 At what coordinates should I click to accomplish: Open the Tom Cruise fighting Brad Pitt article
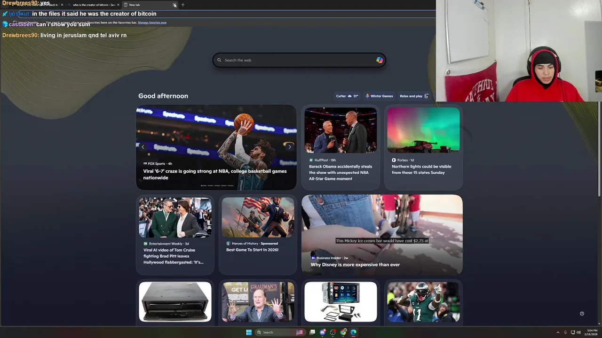click(x=174, y=256)
